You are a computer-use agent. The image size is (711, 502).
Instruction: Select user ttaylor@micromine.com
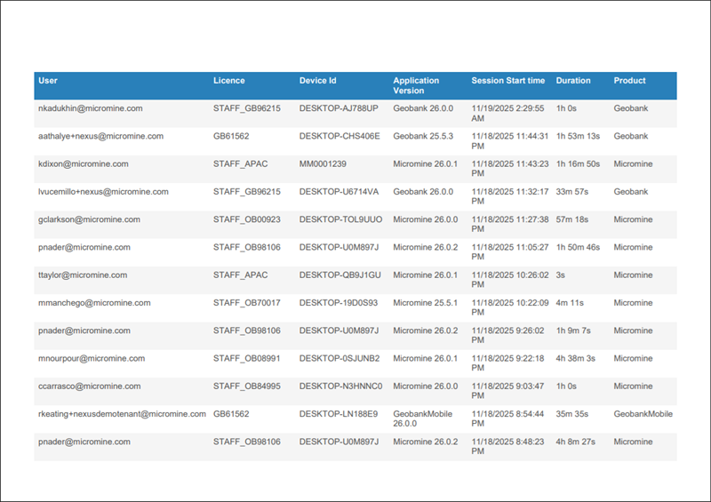83,275
